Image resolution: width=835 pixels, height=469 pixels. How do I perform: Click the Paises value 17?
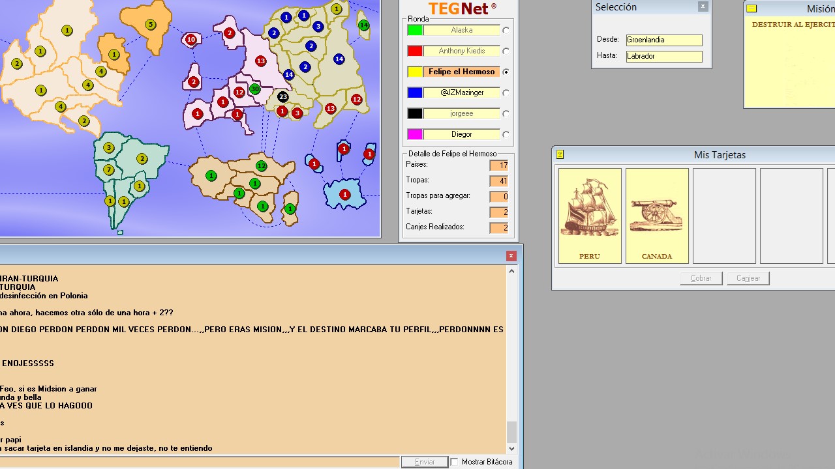[499, 165]
